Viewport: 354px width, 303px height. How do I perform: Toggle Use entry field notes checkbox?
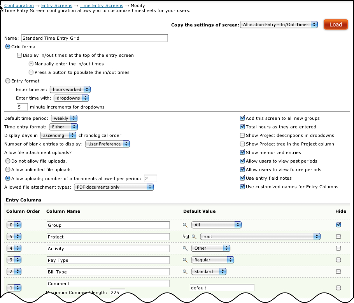point(242,178)
